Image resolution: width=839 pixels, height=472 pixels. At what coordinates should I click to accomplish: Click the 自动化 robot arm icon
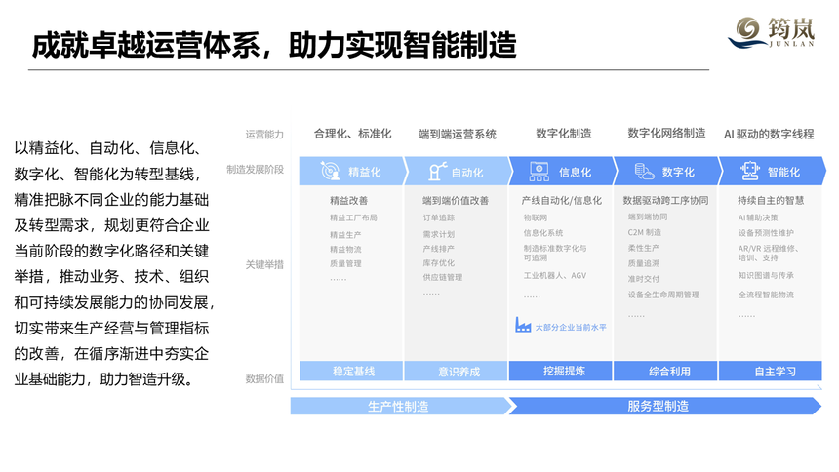[x=437, y=172]
